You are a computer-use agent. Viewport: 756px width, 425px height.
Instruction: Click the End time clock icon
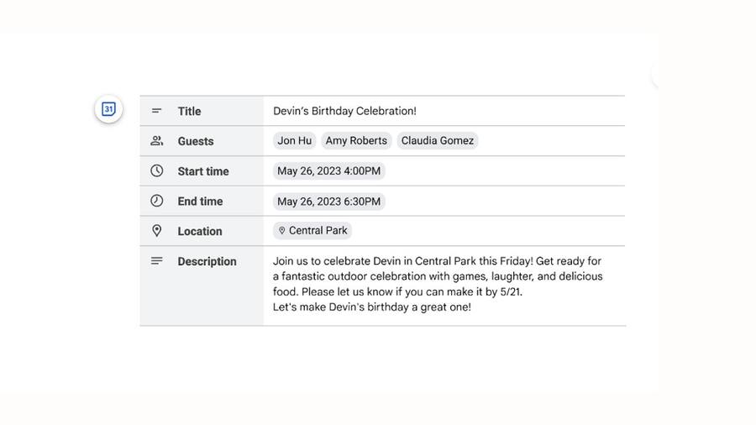coord(157,201)
